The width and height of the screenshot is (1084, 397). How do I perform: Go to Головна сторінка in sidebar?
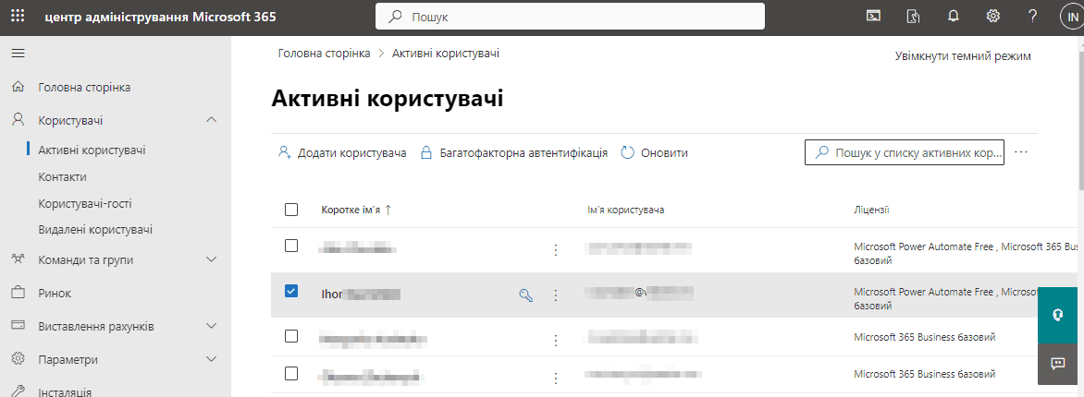(x=84, y=88)
